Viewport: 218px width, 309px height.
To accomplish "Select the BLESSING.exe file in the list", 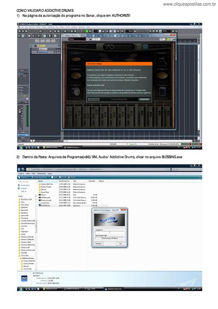I will coord(44,205).
